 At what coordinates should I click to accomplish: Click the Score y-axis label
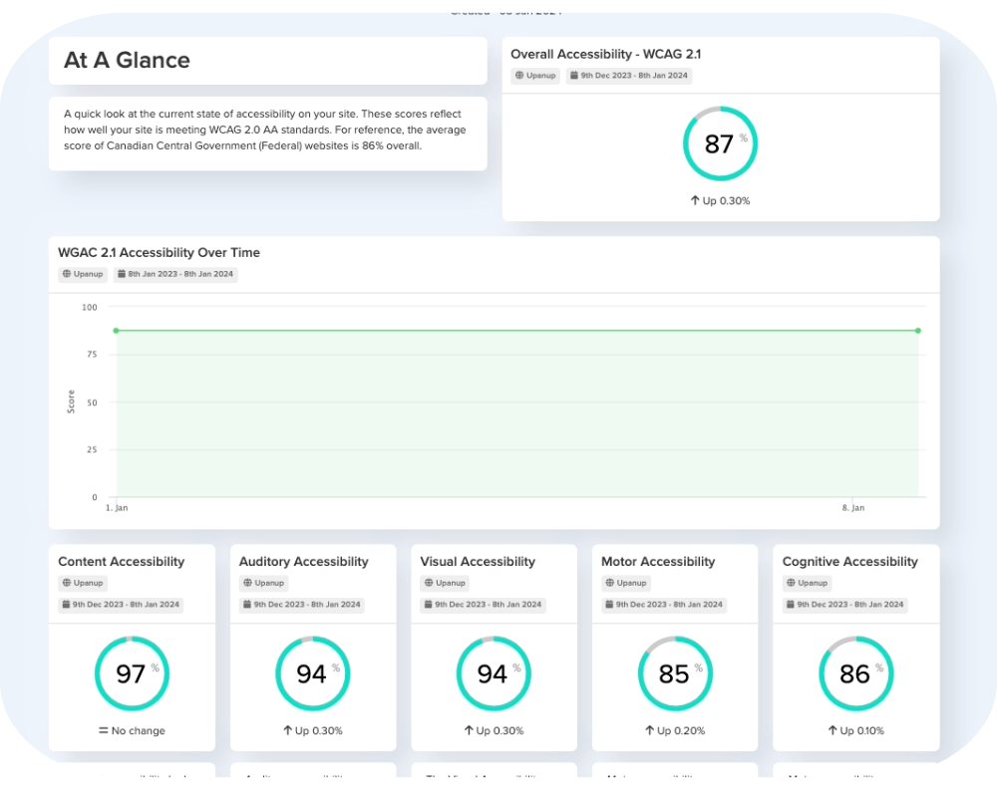71,401
